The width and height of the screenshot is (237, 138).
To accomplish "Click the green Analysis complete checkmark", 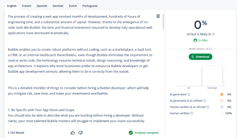I will (131, 133).
